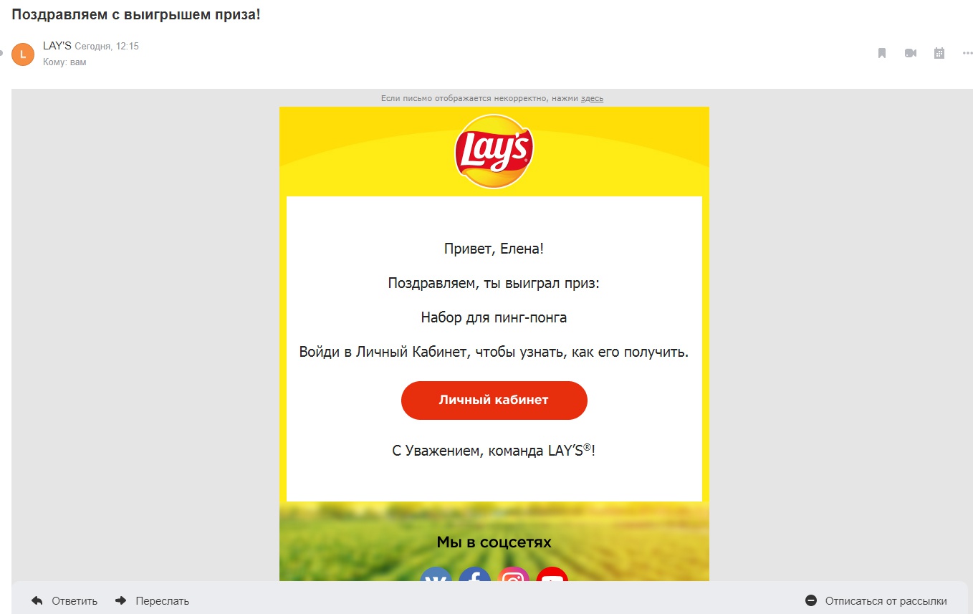Bookmark this email with the flag icon

point(882,53)
